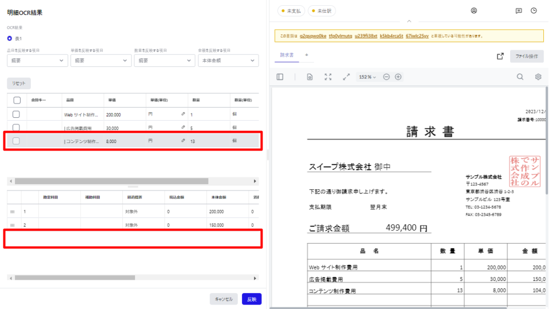549x309 pixels.
Task: Click the rotate page document icon
Action: (x=309, y=77)
